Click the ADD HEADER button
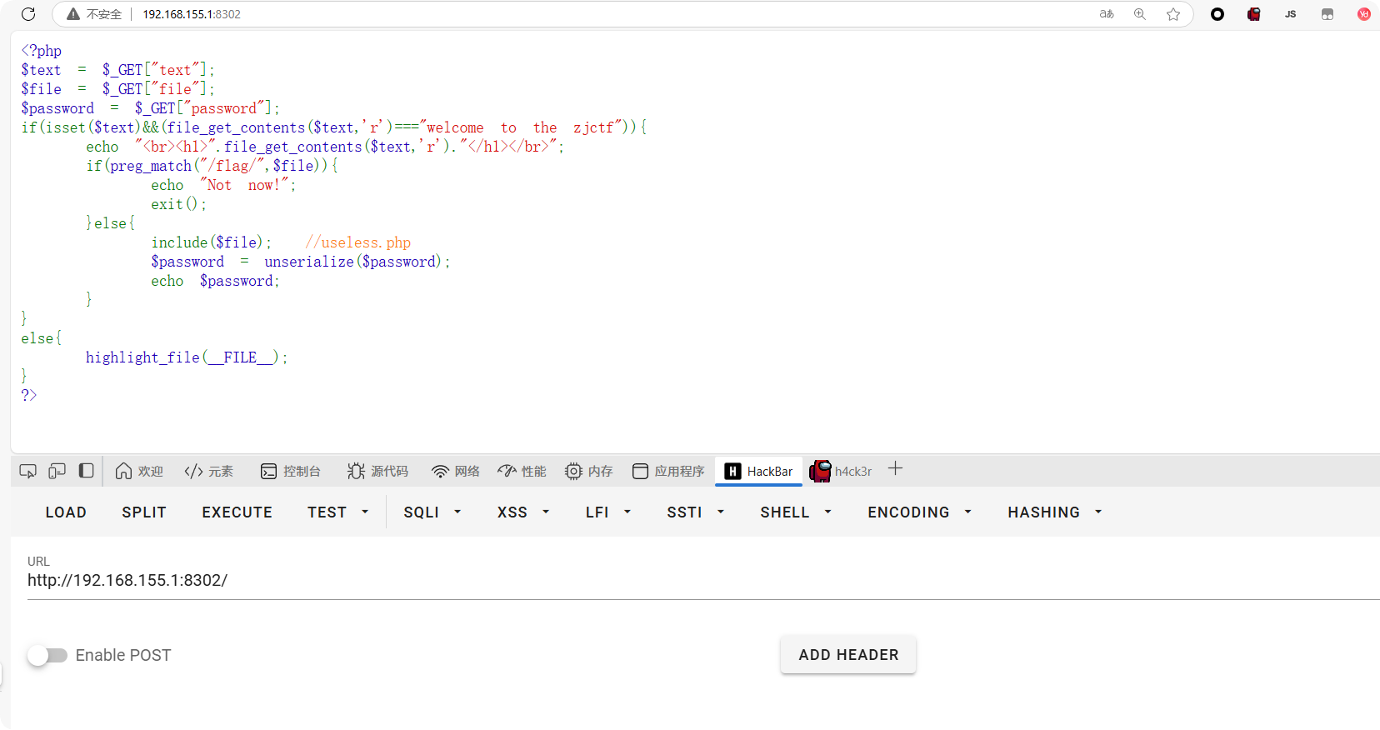 click(848, 655)
